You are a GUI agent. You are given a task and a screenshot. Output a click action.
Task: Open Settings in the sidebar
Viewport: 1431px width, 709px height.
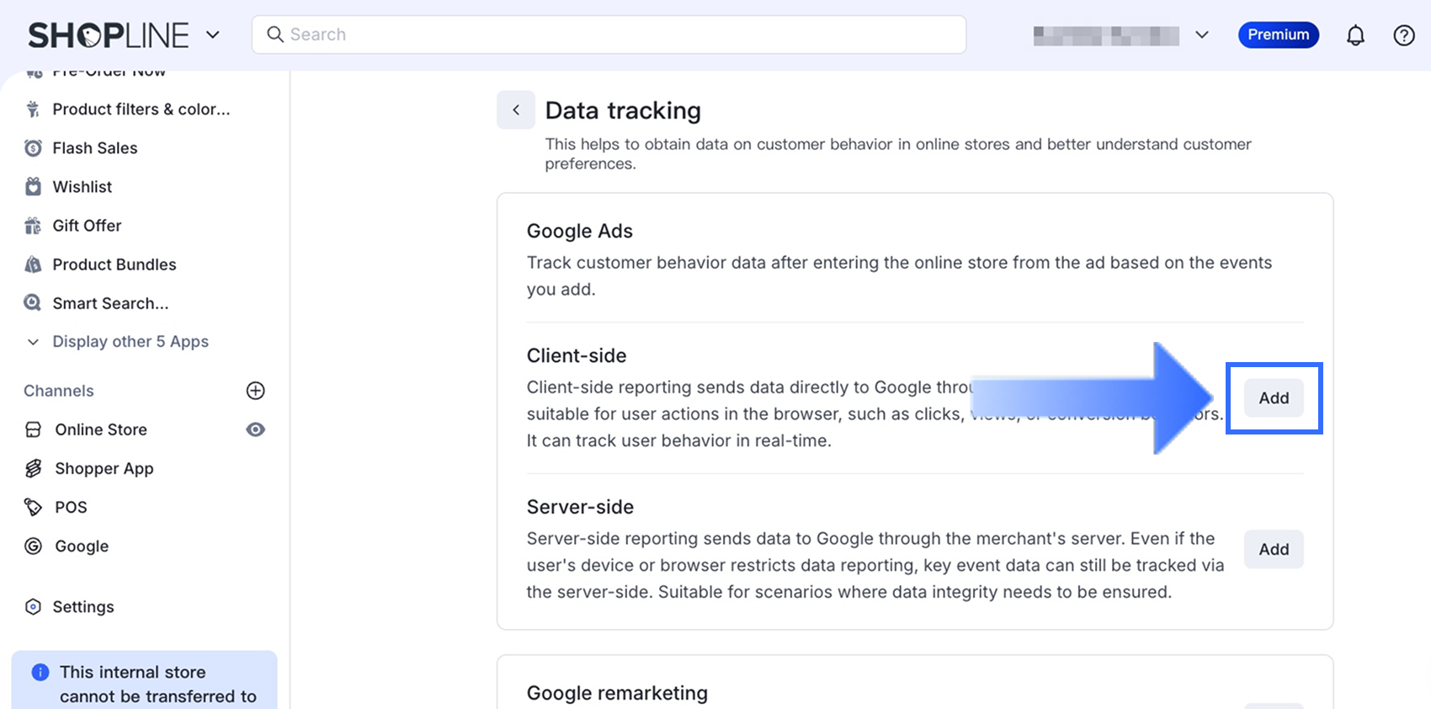[x=82, y=607]
